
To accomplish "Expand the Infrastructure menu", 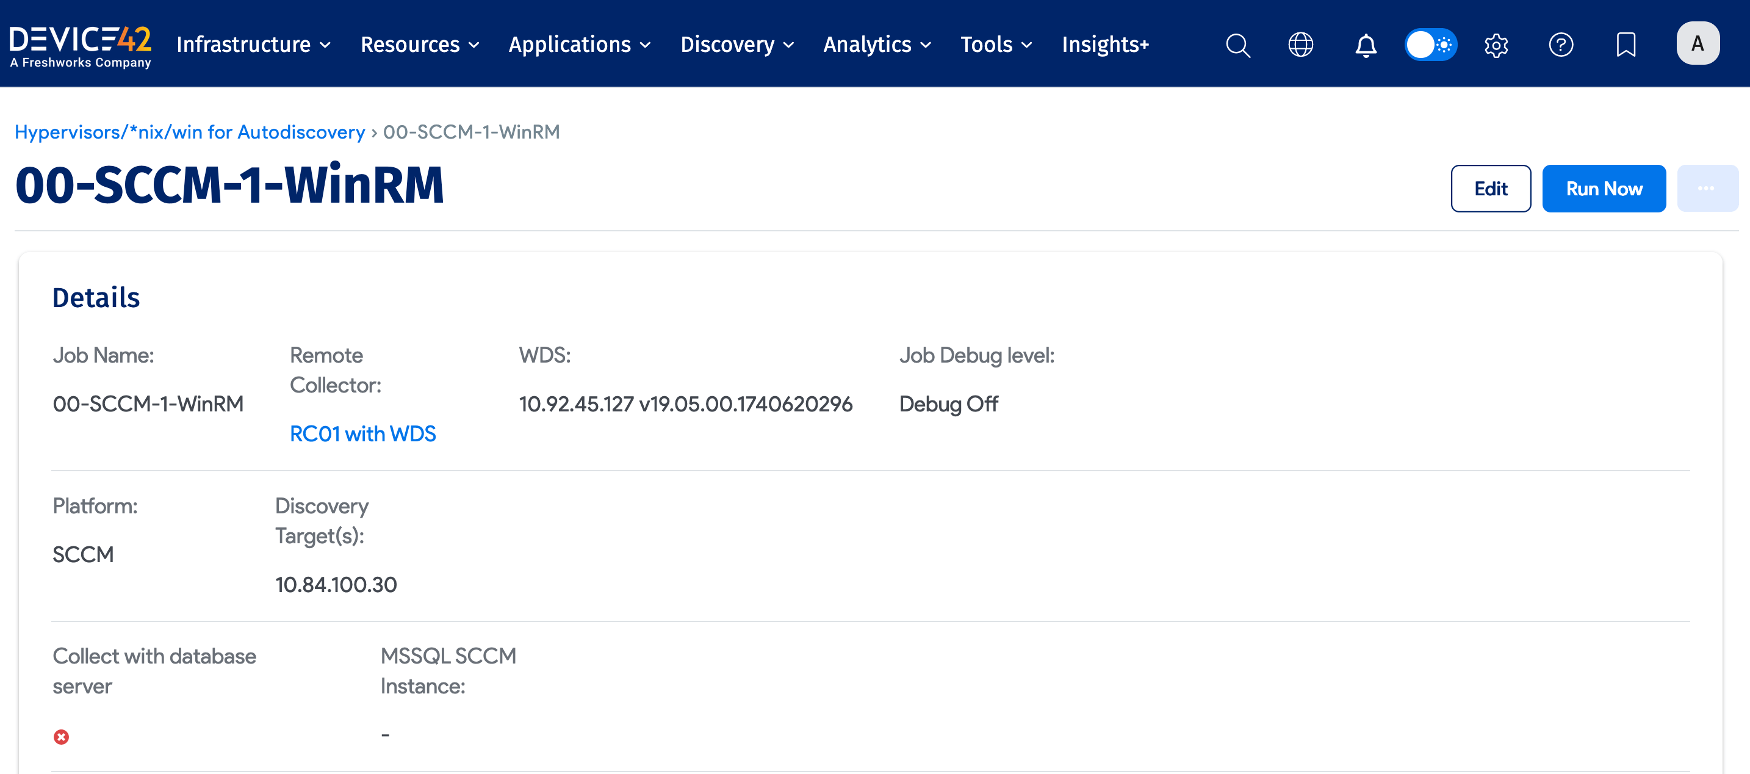I will point(253,45).
